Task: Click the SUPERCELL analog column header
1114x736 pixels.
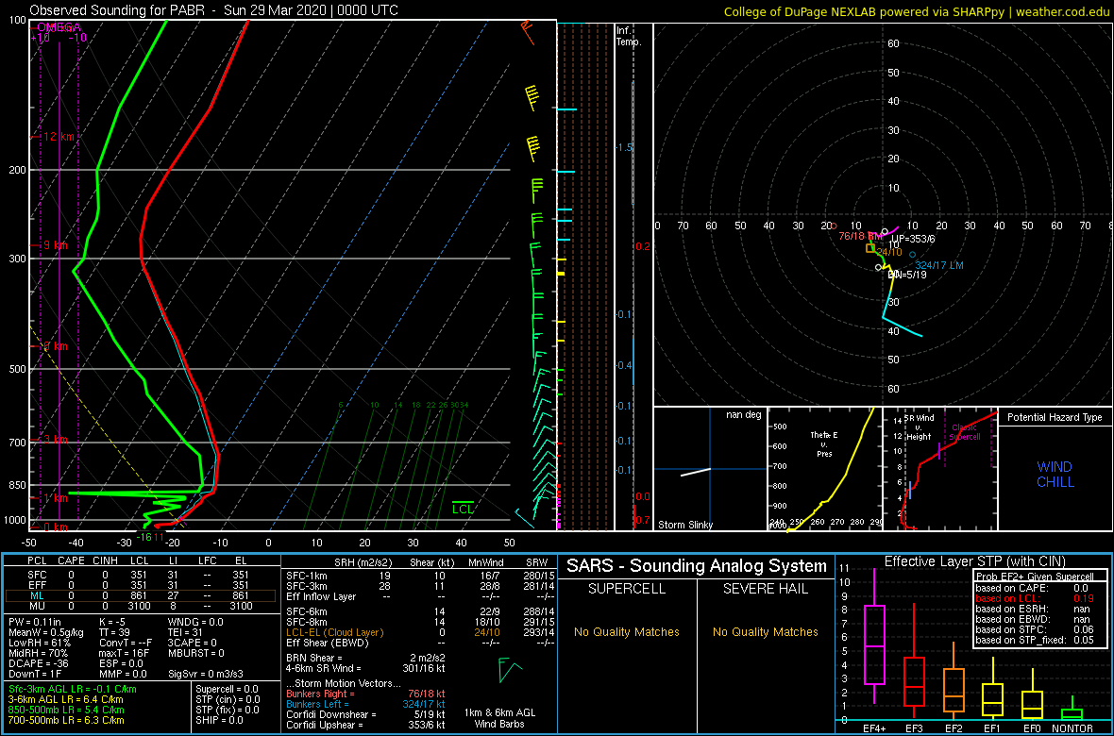Action: point(626,590)
